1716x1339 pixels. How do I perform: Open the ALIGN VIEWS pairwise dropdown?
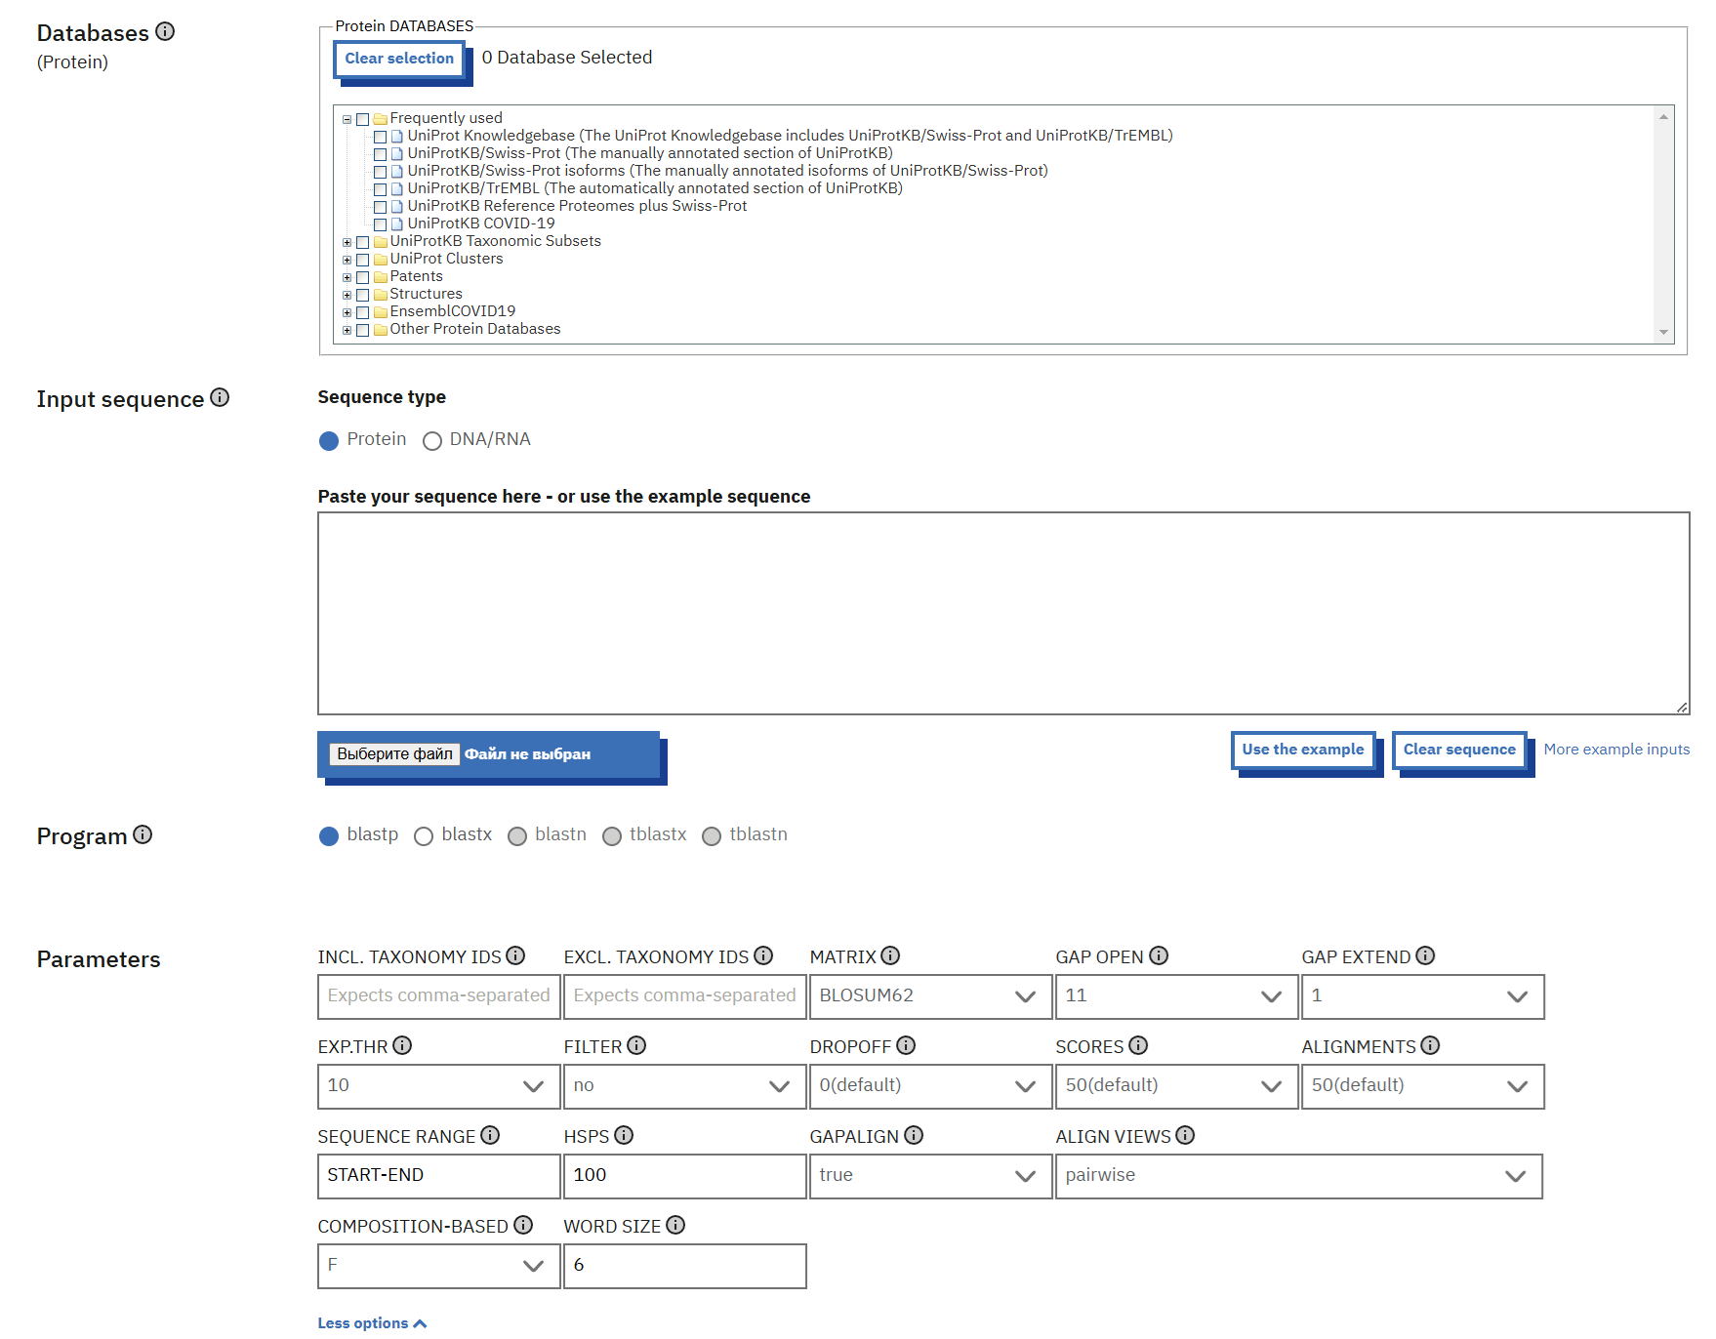coord(1298,1176)
